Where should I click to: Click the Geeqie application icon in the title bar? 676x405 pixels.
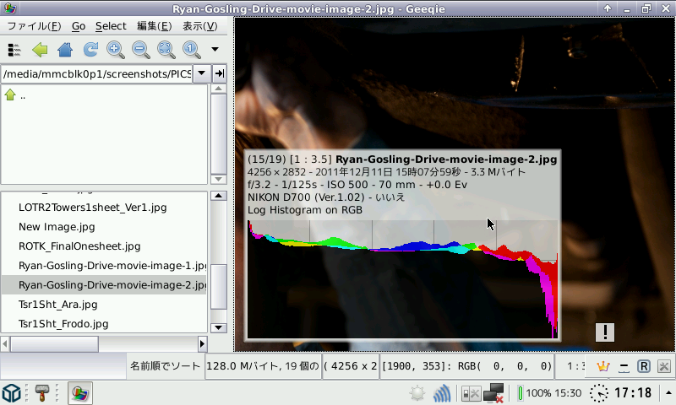tap(9, 8)
